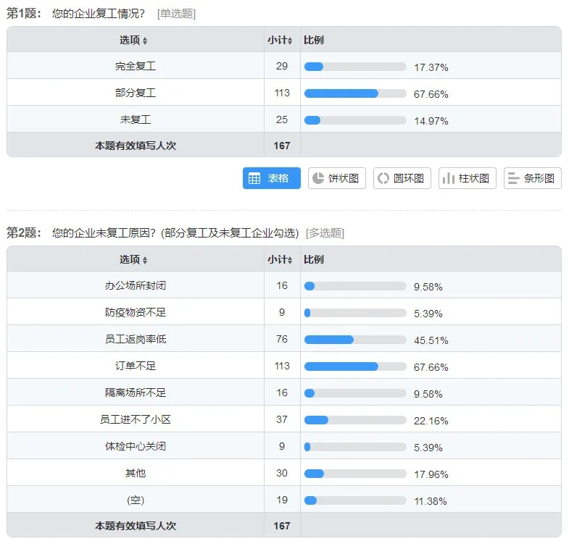The height and width of the screenshot is (541, 569).
Task: Select the 其他 option row
Action: coord(283,472)
